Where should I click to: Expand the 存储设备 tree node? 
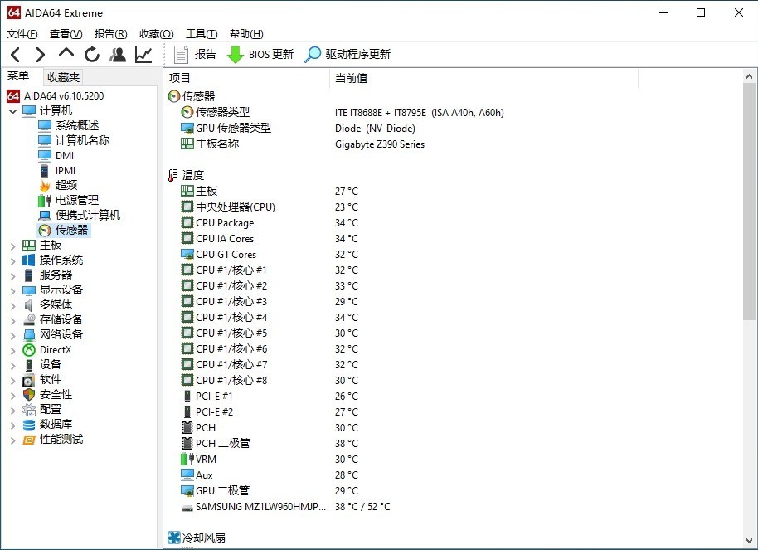[x=13, y=321]
